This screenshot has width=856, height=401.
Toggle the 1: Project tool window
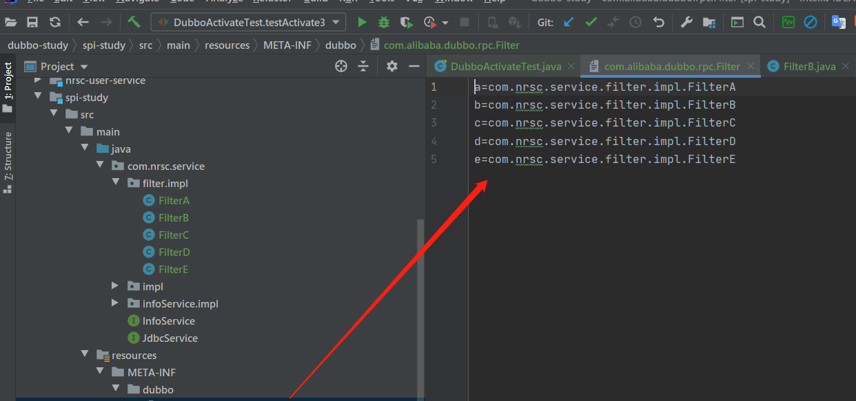pos(8,87)
